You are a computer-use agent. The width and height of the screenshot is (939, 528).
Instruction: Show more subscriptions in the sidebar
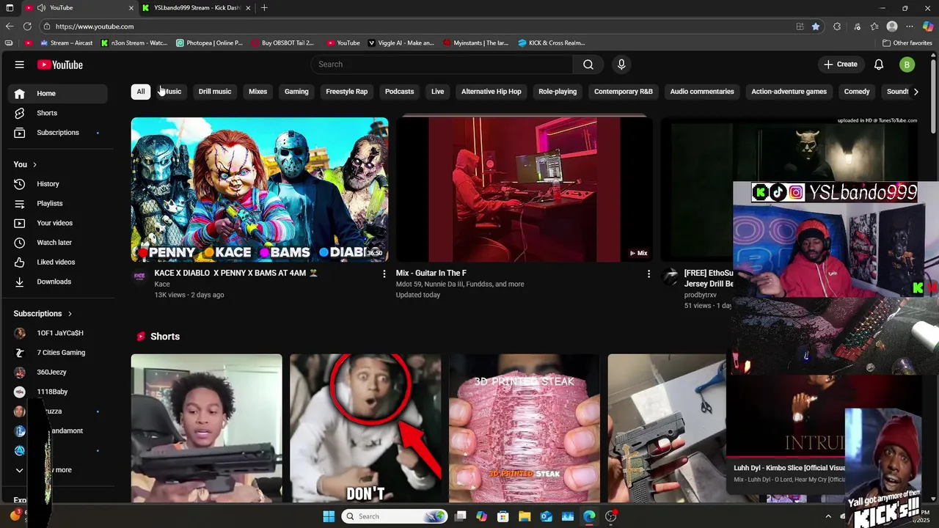(x=57, y=470)
